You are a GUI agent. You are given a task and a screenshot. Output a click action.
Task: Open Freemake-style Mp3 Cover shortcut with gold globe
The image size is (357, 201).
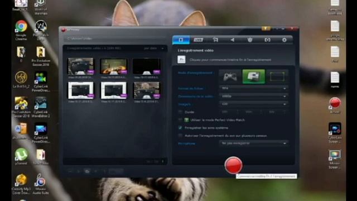click(x=21, y=184)
